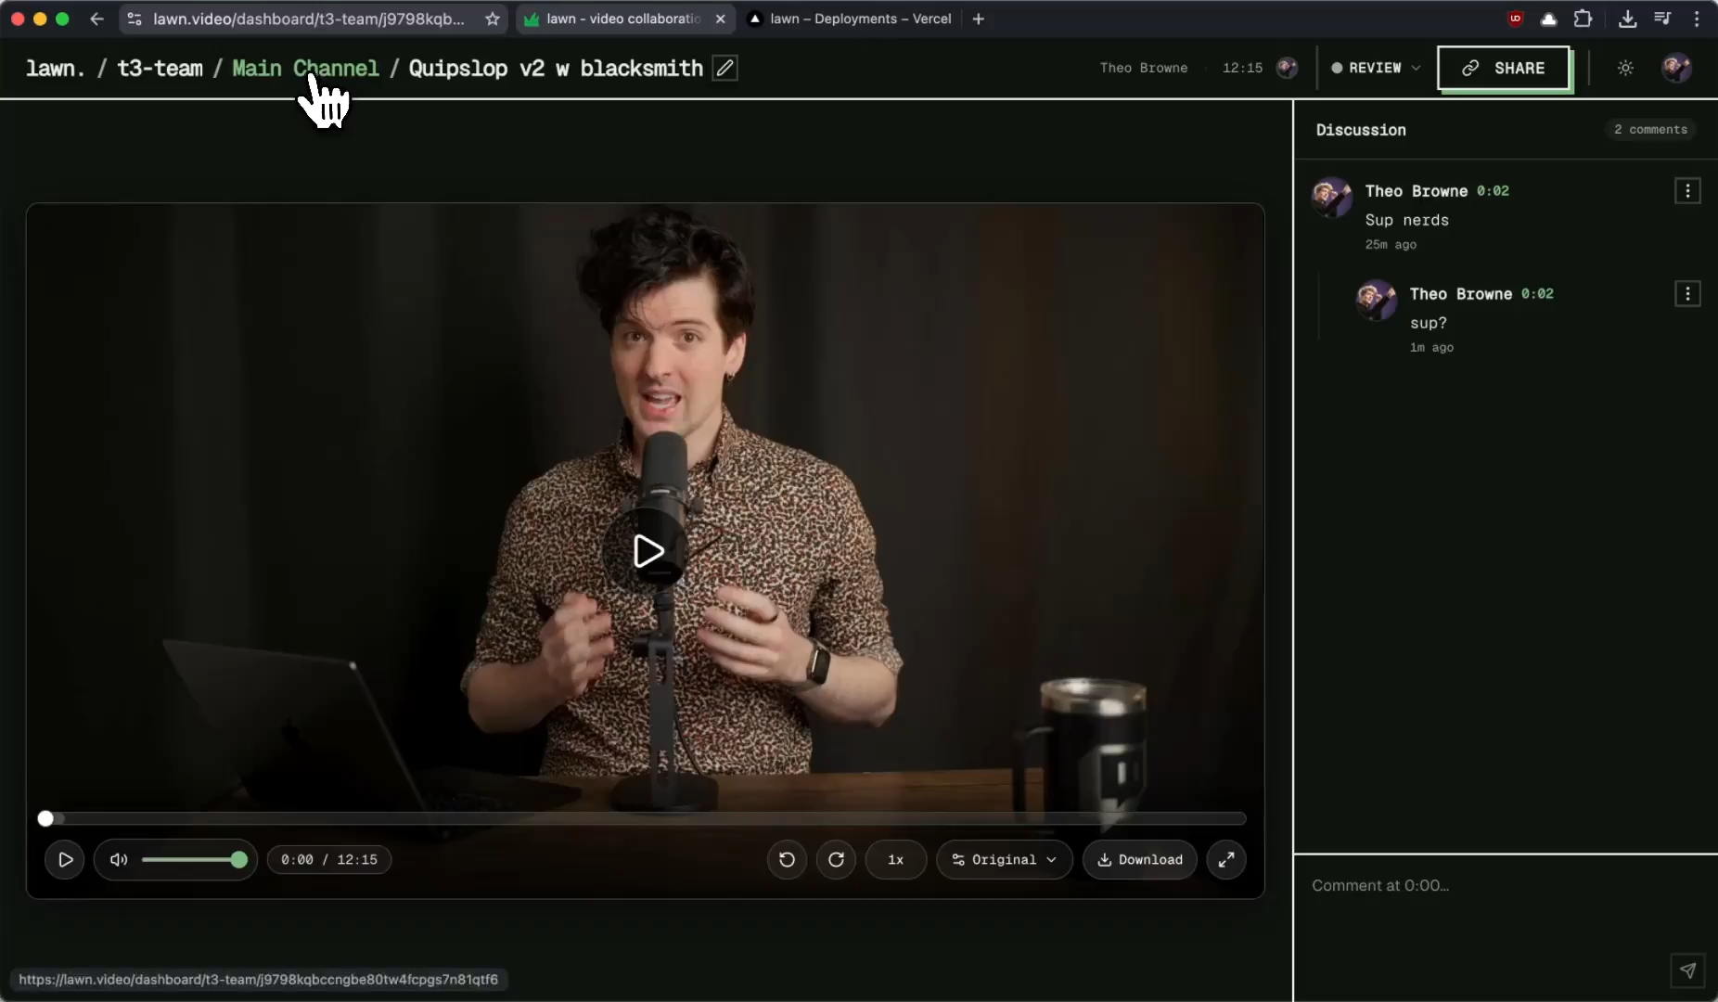Image resolution: width=1718 pixels, height=1002 pixels.
Task: Click the Discussion panel heading
Action: pos(1361,130)
